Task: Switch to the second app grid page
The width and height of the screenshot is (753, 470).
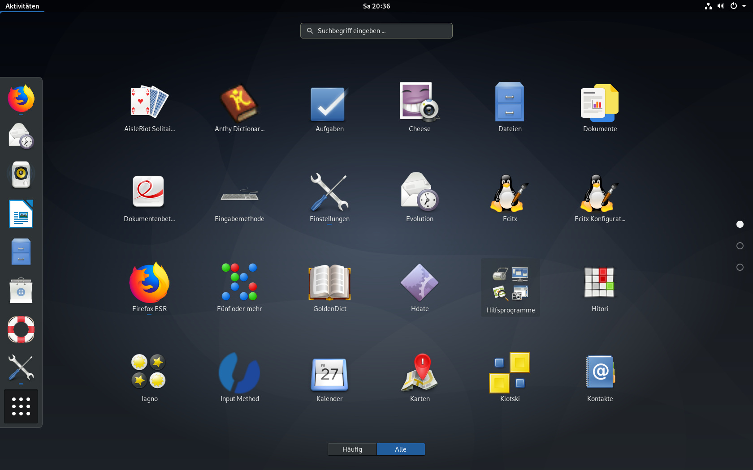Action: coord(740,246)
